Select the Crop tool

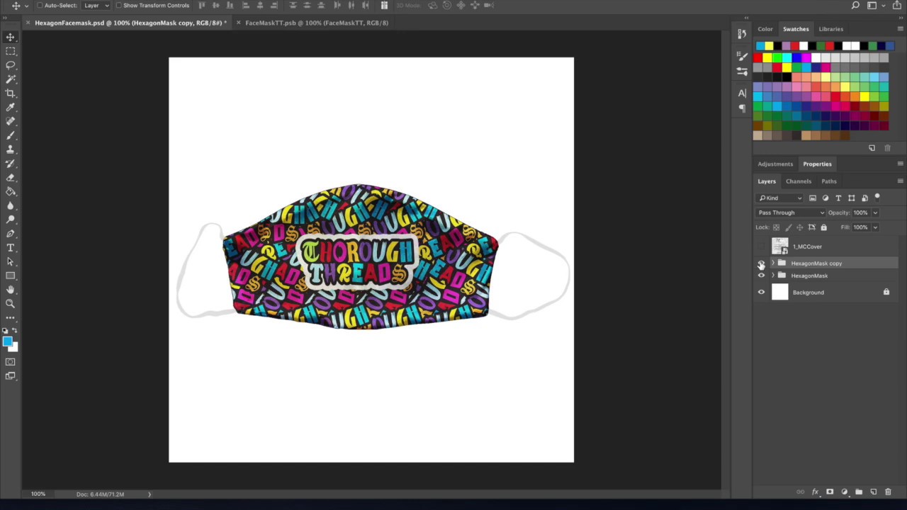point(11,93)
